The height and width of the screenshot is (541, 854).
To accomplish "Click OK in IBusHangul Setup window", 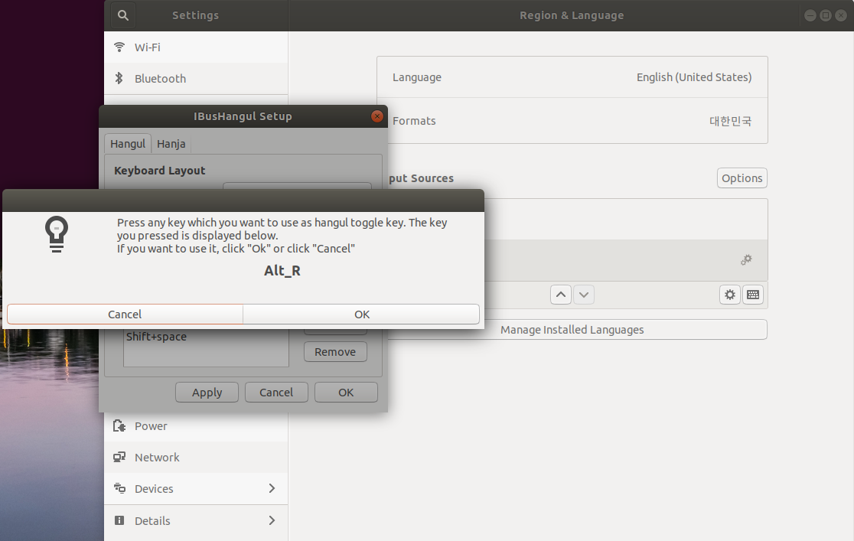I will click(x=346, y=393).
